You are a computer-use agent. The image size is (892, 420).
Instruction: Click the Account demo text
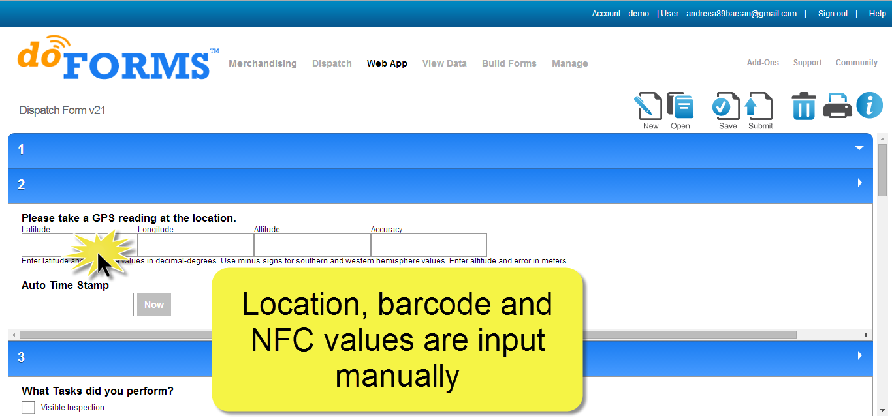click(x=620, y=14)
